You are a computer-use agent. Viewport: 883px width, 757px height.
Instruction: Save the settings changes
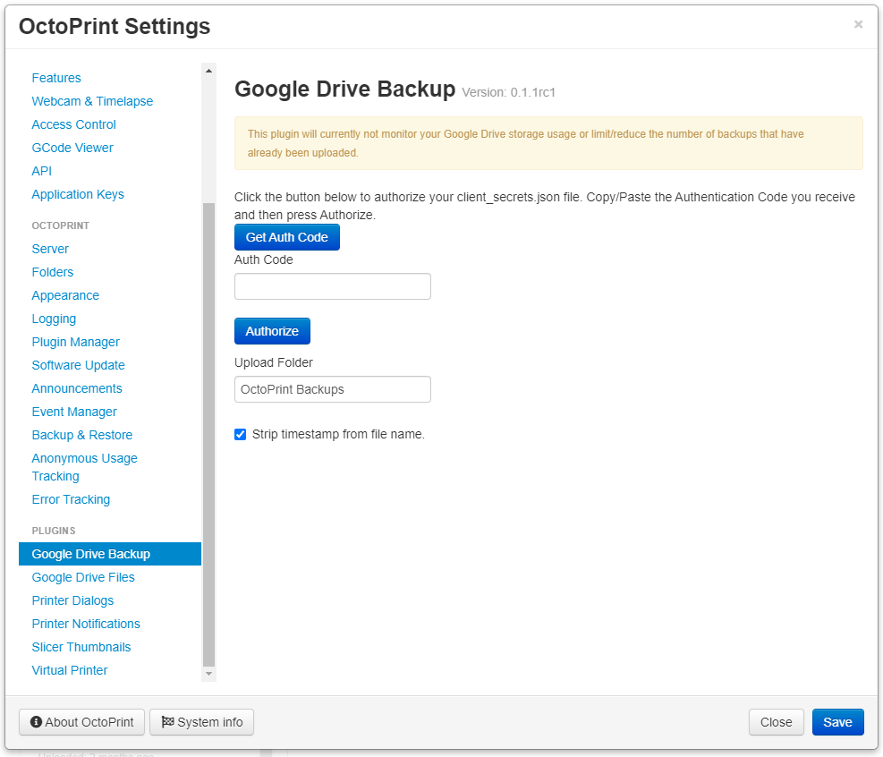tap(837, 722)
